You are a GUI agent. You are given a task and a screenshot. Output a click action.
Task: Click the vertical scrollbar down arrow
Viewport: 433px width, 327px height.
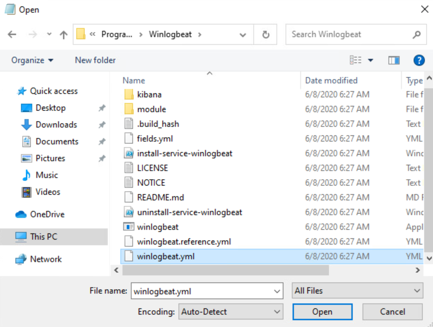point(429,258)
